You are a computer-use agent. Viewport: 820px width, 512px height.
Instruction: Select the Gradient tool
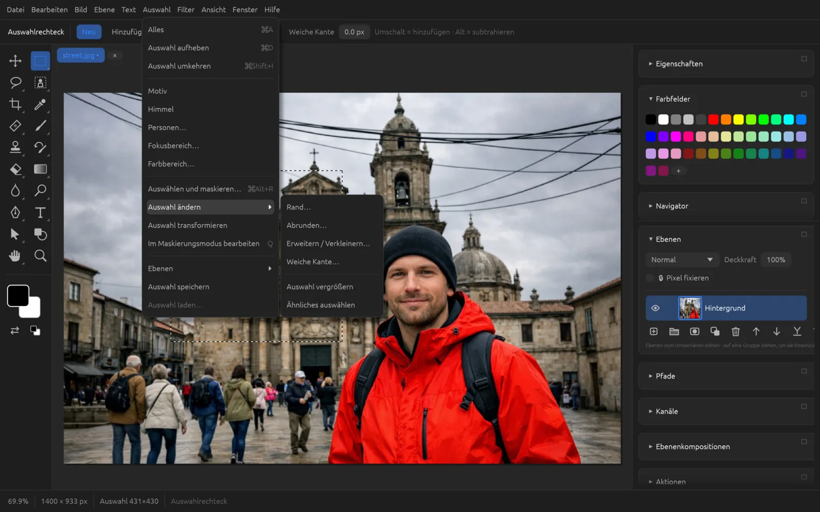tap(40, 169)
